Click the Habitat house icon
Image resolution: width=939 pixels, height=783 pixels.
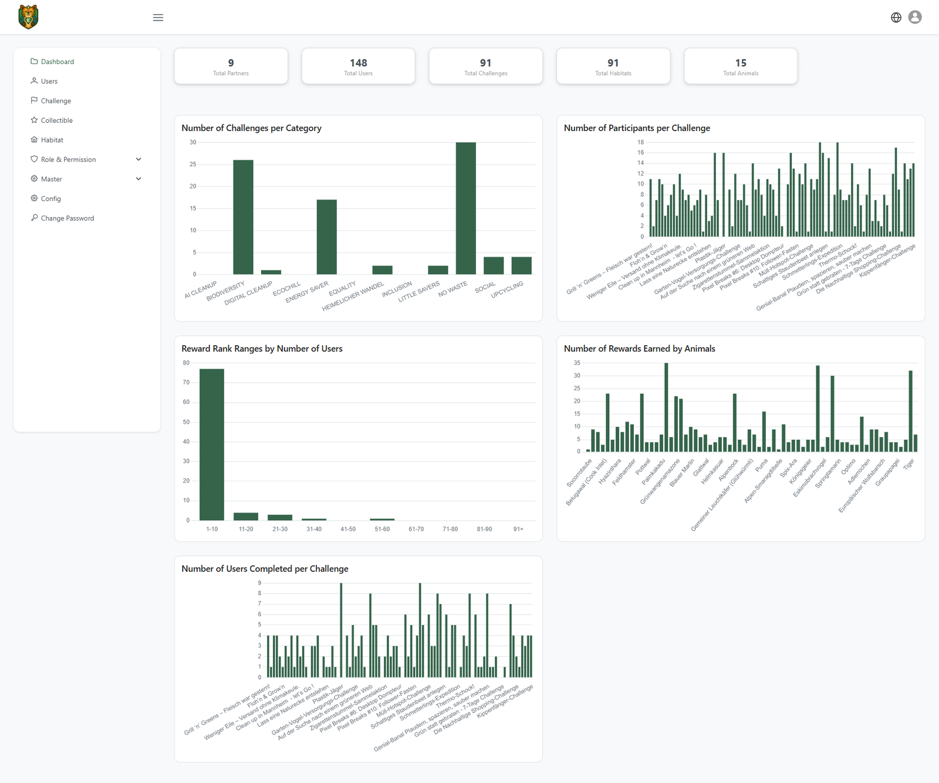click(x=34, y=140)
